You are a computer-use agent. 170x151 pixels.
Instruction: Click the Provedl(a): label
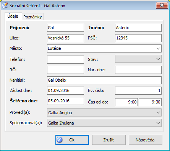coord(20,112)
